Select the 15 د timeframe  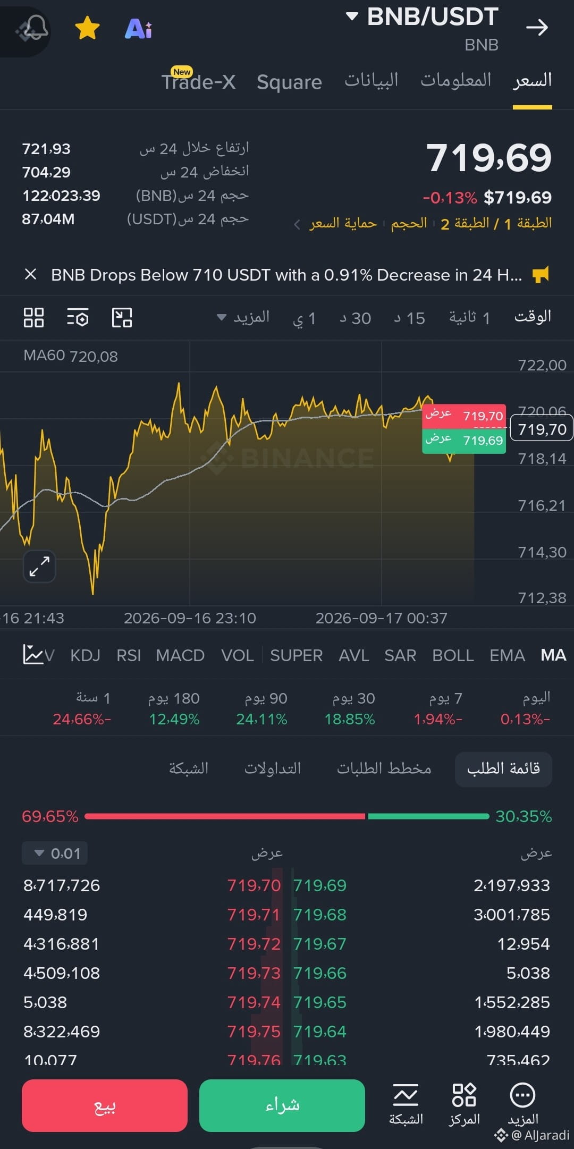409,318
